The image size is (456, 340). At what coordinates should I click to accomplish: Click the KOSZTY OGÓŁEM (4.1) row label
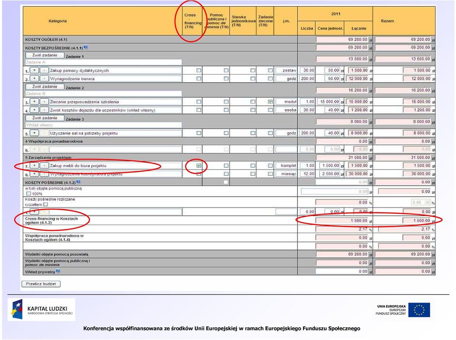[46, 39]
